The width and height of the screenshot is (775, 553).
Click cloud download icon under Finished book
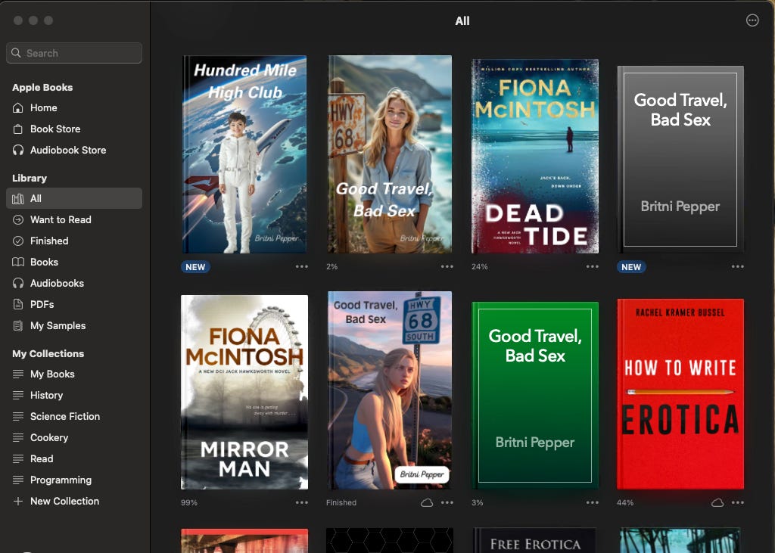point(427,502)
